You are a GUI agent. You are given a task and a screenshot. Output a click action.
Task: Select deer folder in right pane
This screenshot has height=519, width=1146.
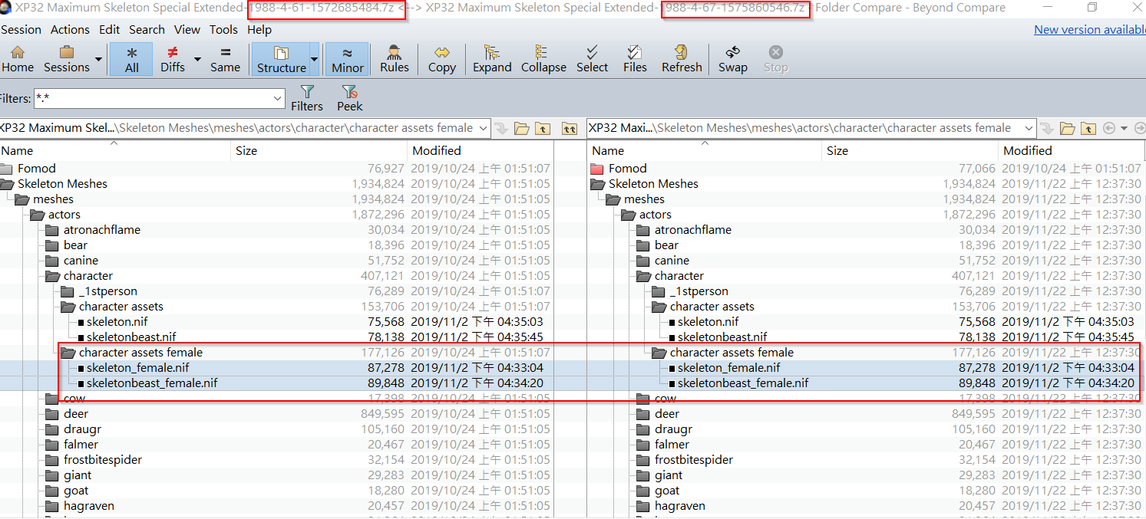(666, 414)
